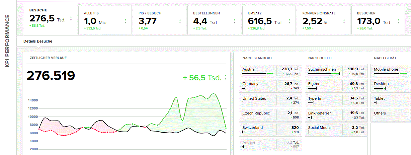Select the Eigene source row
This screenshot has width=411, height=155.
coord(336,86)
